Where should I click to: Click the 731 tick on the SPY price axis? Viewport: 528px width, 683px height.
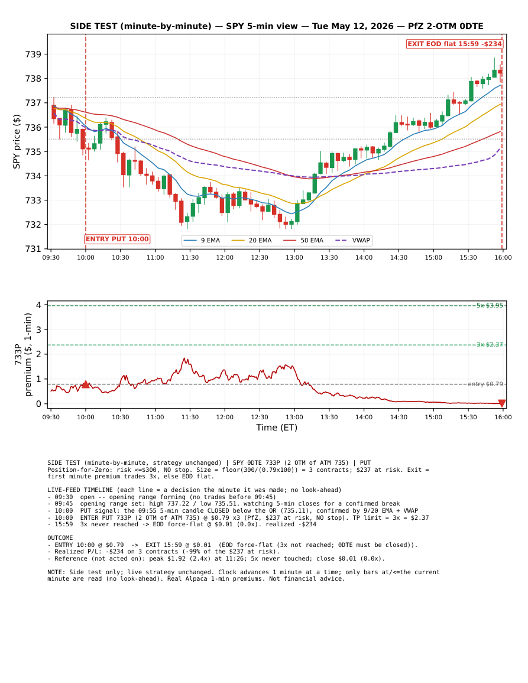[33, 249]
